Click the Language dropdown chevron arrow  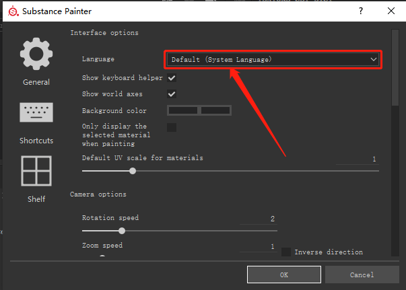click(374, 59)
